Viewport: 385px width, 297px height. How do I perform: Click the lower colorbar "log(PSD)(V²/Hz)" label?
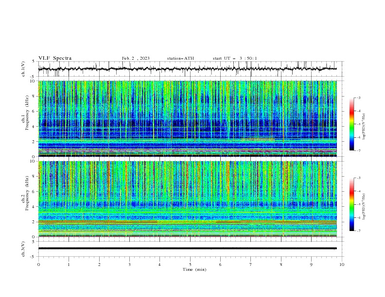click(x=364, y=206)
